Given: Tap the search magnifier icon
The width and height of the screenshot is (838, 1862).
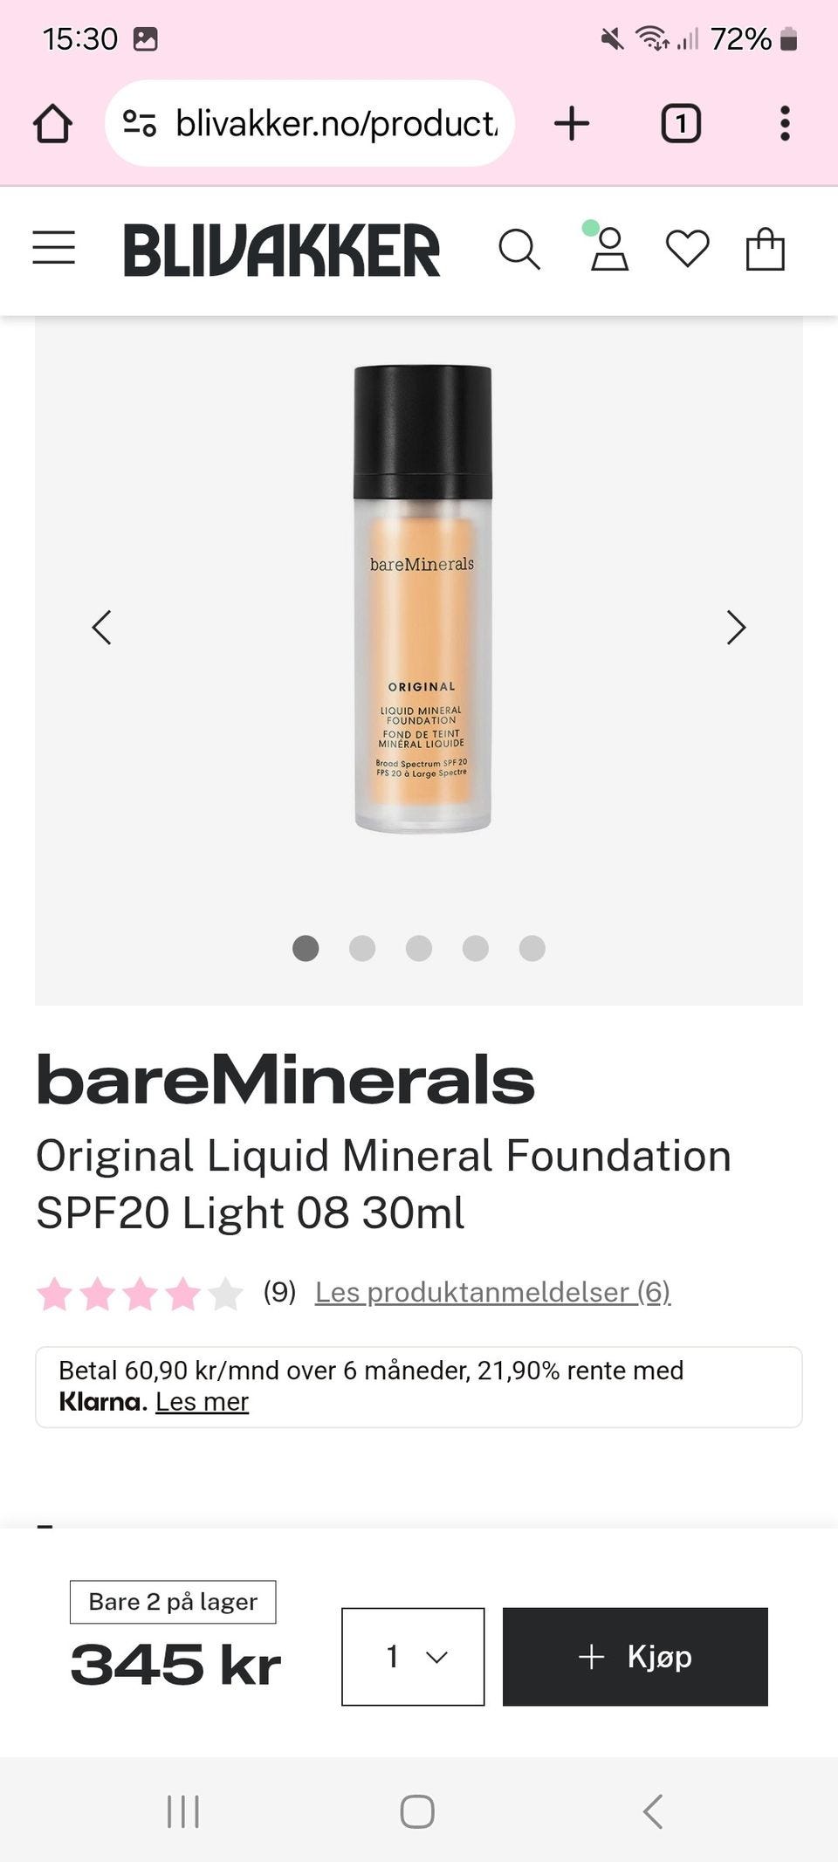Looking at the screenshot, I should click(519, 250).
